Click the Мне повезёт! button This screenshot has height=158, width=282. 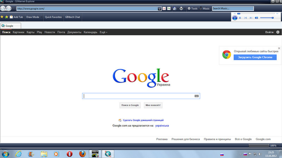point(153,105)
